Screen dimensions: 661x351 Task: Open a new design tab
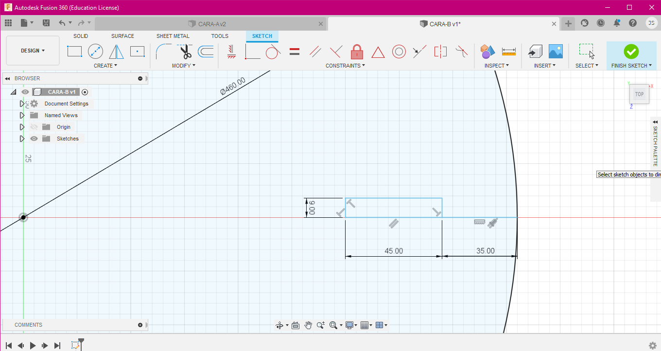pyautogui.click(x=568, y=23)
